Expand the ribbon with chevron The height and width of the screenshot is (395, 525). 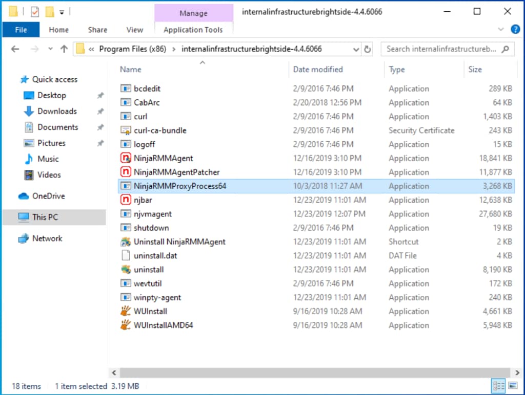coord(501,30)
